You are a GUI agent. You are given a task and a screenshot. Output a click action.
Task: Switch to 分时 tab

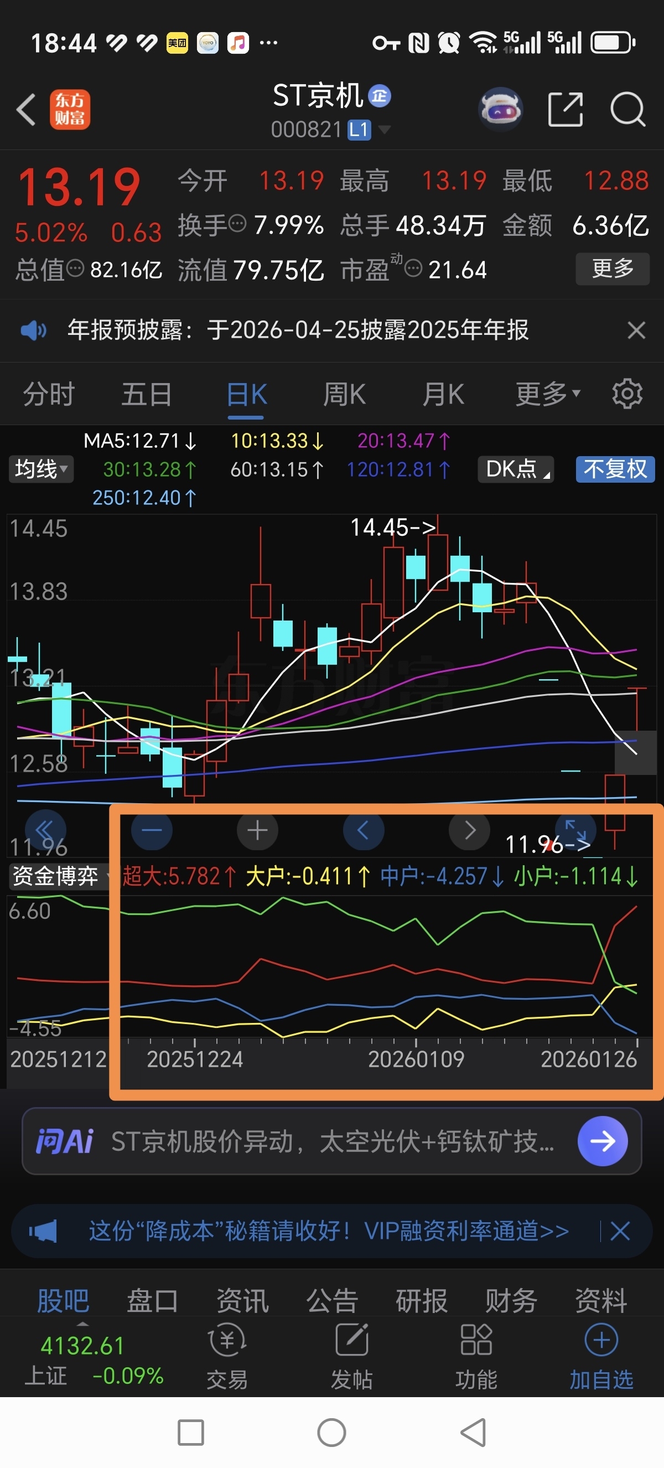pos(49,393)
